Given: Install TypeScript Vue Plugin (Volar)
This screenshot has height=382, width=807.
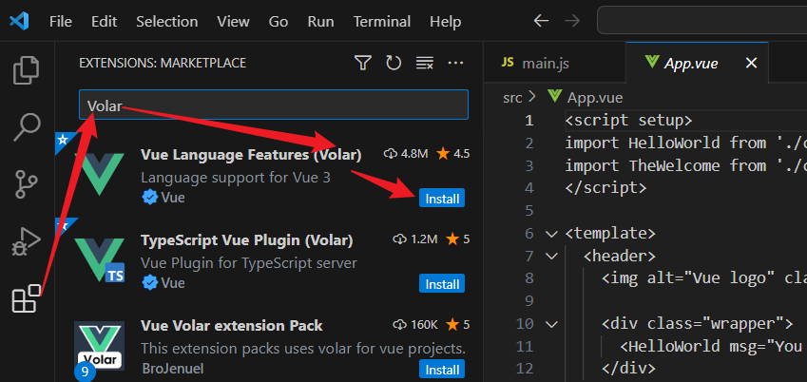Looking at the screenshot, I should 442,284.
